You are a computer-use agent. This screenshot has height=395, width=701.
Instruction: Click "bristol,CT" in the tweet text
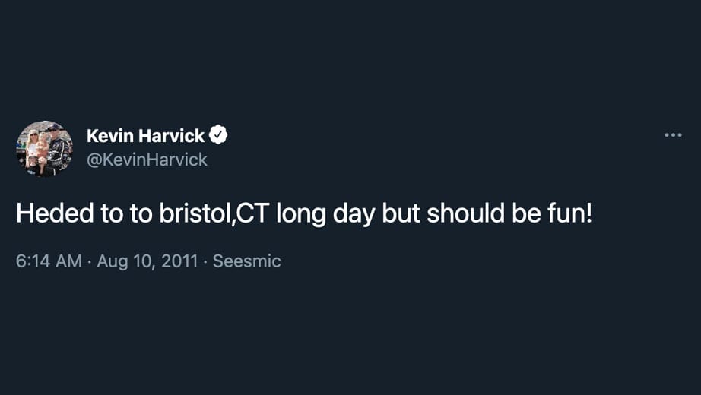214,213
